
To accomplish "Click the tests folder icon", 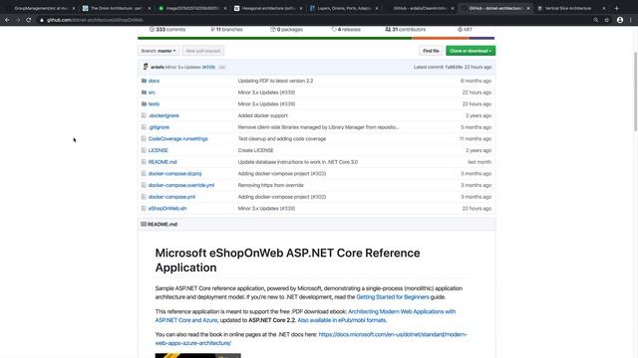I will 144,103.
